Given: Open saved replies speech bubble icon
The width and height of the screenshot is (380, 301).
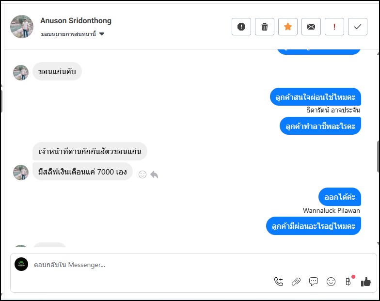Looking at the screenshot, I should coord(314,282).
